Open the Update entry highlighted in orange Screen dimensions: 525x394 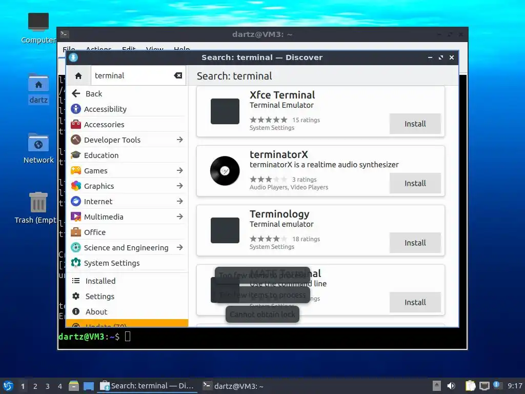pyautogui.click(x=127, y=323)
